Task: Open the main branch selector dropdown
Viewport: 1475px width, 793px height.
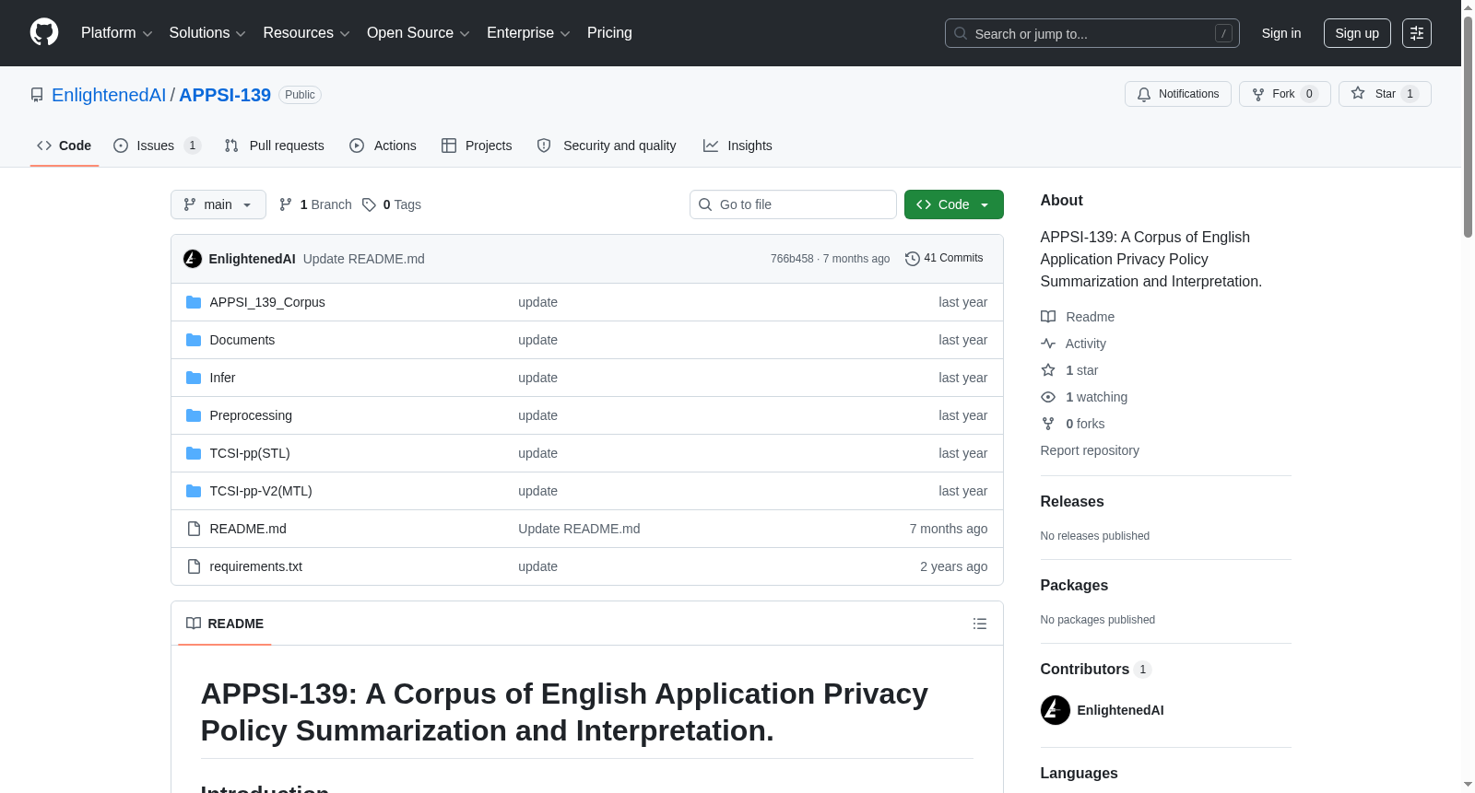Action: pos(218,204)
